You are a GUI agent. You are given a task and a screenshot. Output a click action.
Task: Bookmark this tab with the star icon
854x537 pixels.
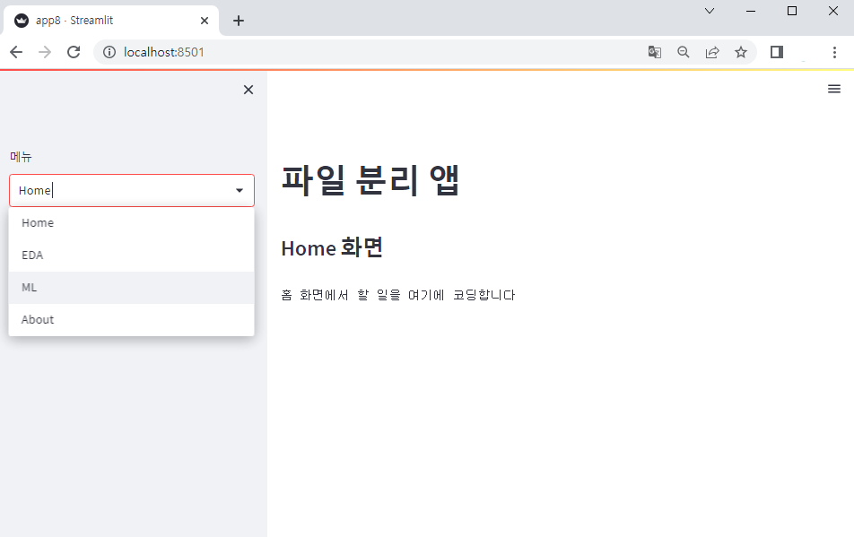tap(741, 52)
